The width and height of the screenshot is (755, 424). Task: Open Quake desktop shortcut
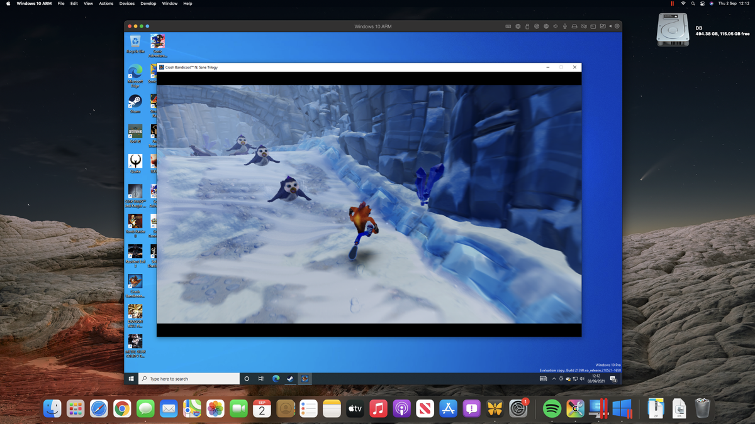135,163
